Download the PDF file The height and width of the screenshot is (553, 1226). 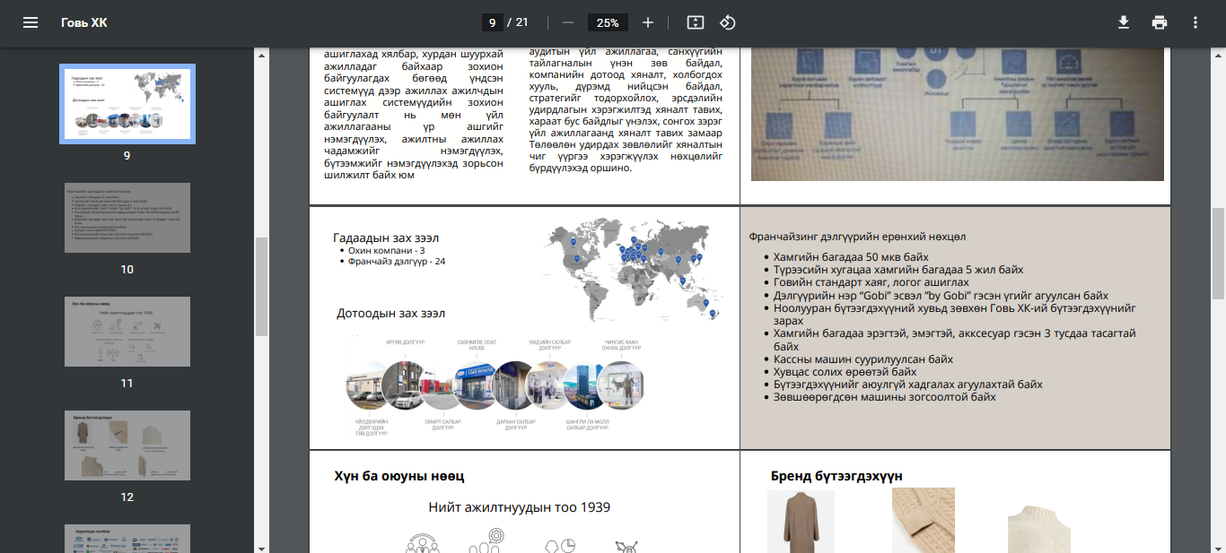tap(1124, 22)
